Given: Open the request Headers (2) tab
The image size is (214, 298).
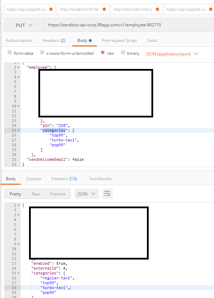Looking at the screenshot, I should 54,41.
